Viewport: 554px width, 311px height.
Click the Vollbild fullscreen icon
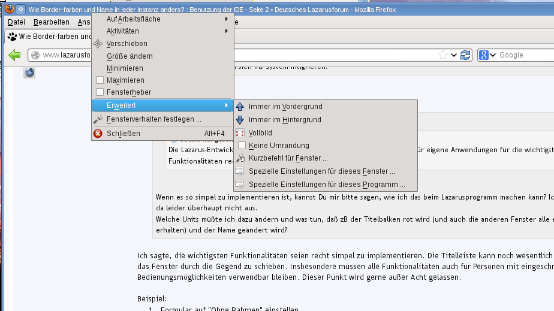pos(240,133)
